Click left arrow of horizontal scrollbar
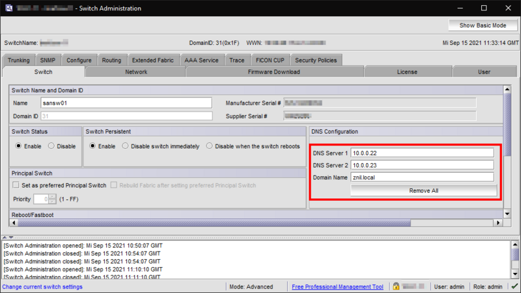 click(x=14, y=223)
